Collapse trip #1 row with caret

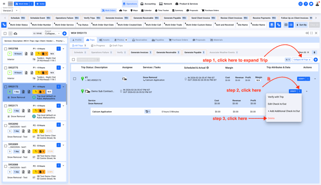point(315,79)
